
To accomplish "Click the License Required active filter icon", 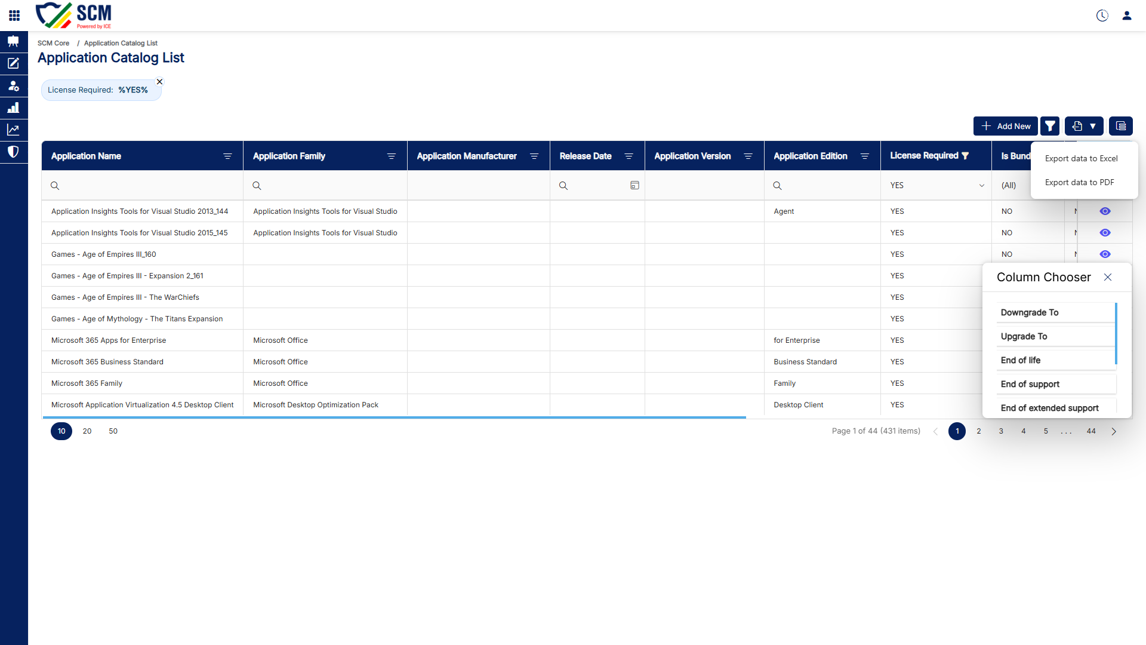I will (965, 156).
